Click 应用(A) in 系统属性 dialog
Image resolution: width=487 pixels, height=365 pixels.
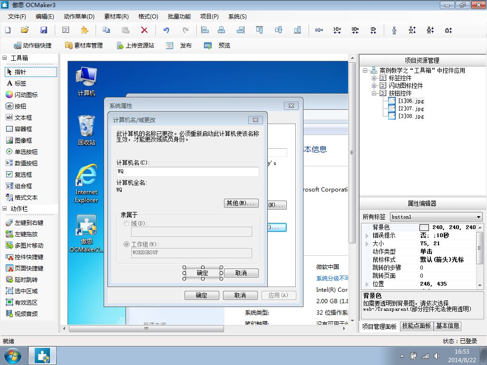click(279, 295)
